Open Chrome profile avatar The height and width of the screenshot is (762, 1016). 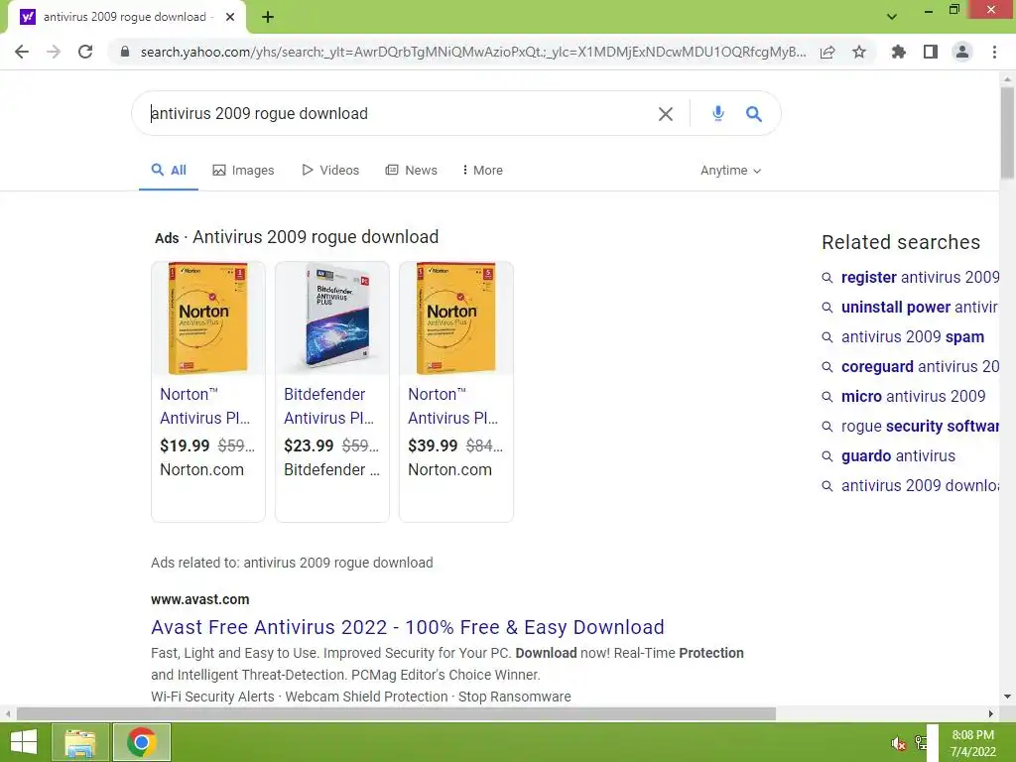[962, 52]
